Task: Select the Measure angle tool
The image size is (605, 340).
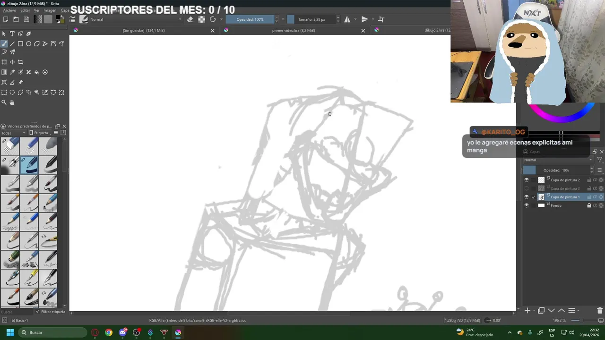Action: [x=12, y=82]
